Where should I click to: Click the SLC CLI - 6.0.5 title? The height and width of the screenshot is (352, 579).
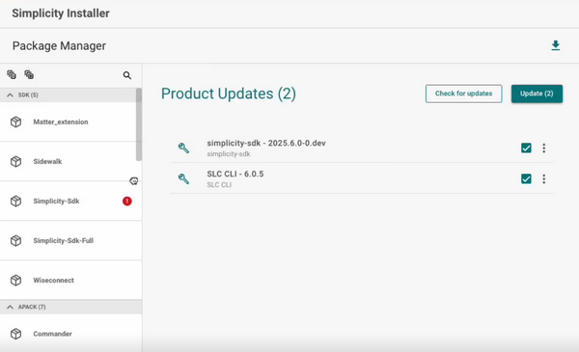(x=235, y=174)
